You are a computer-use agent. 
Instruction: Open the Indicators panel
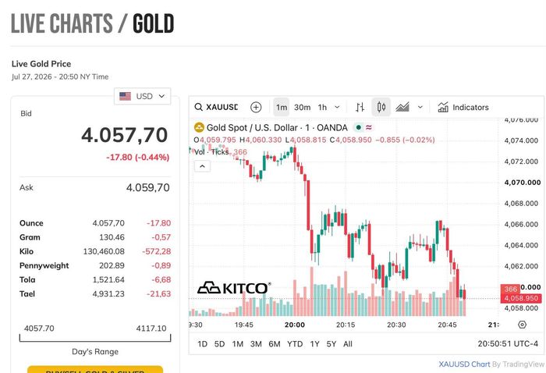coord(463,107)
